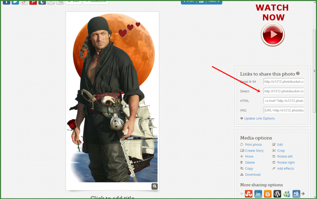Share photo on LinkedIn

[x=258, y=194]
